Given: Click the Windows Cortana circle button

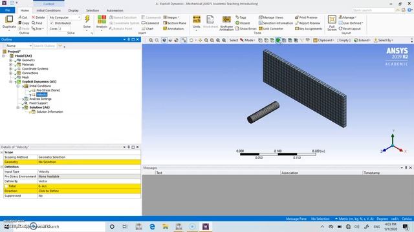Looking at the screenshot, I should pyautogui.click(x=112, y=226).
